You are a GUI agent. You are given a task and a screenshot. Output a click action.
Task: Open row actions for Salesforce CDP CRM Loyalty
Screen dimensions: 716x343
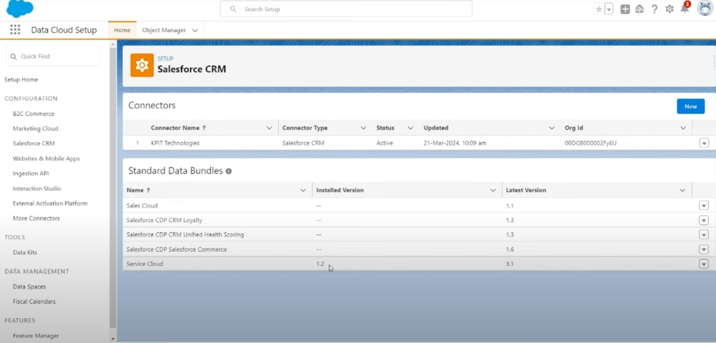703,220
